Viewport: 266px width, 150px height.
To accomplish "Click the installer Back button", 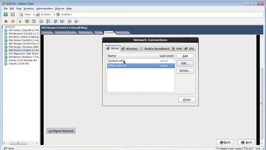I will (x=225, y=142).
